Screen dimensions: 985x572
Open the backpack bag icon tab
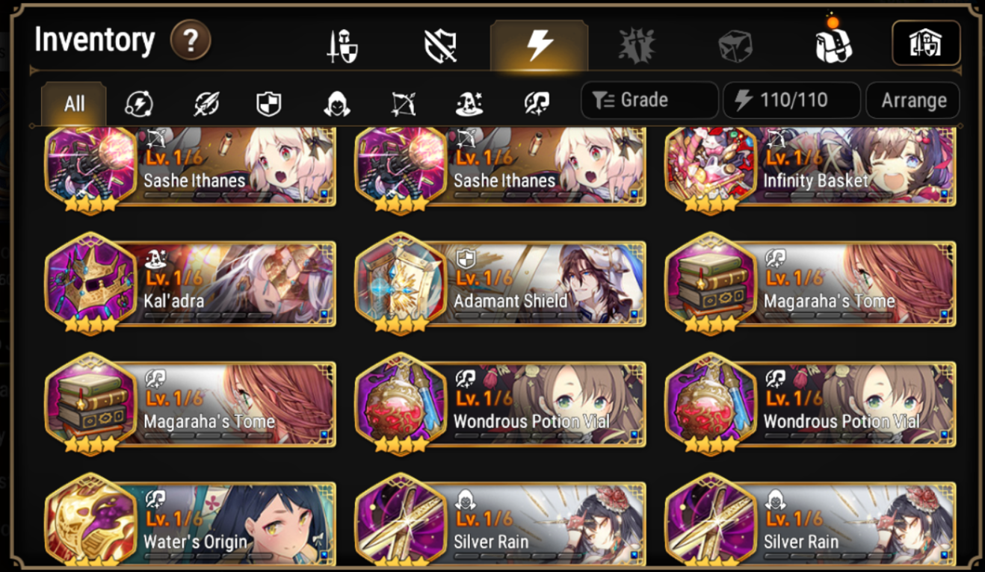[833, 44]
